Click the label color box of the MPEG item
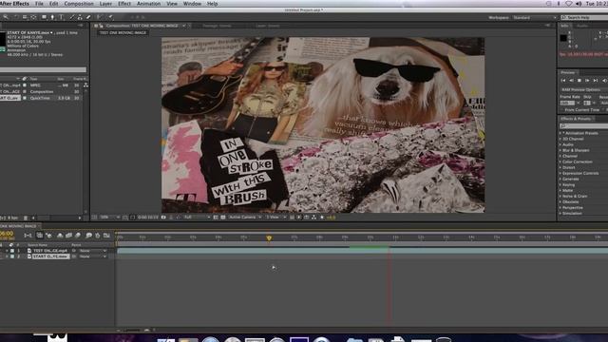This screenshot has width=608, height=342. tap(25, 85)
